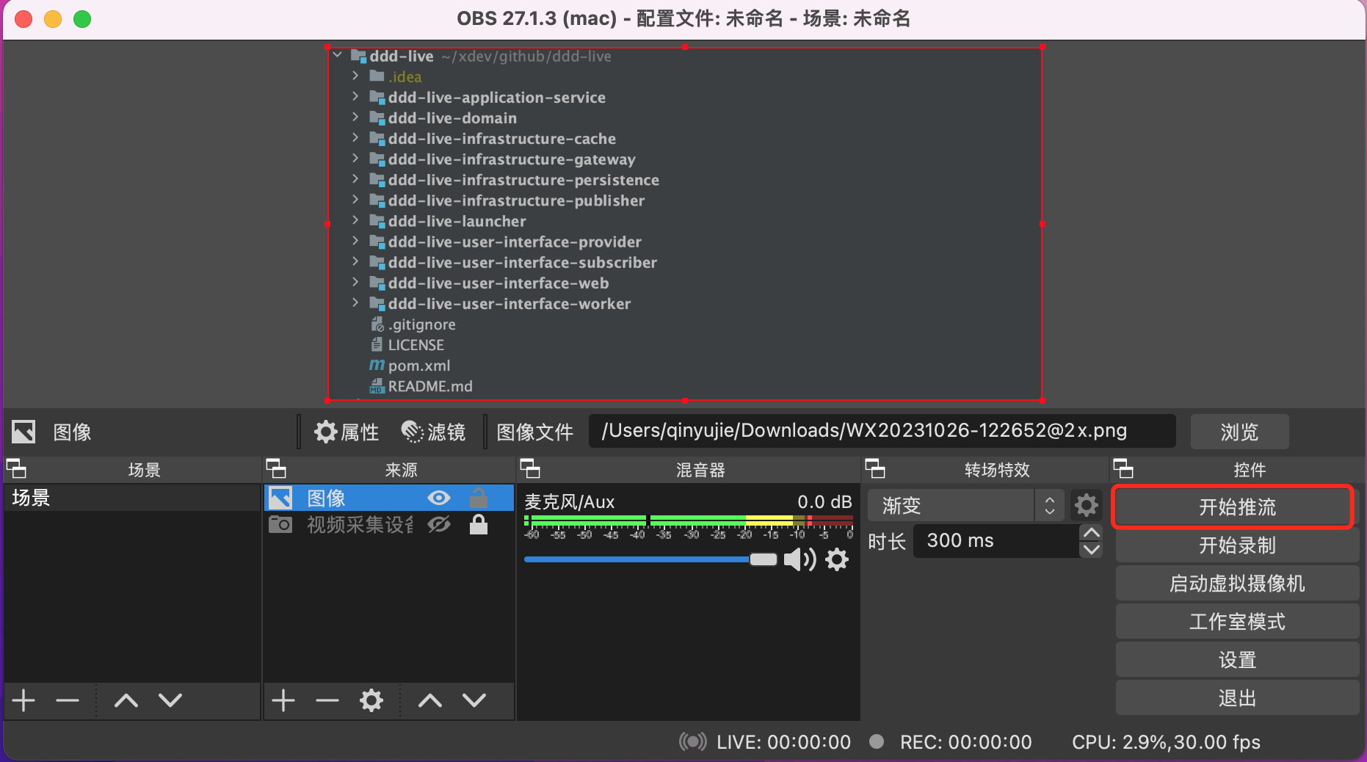Click left-middle red handle of preview source
The height and width of the screenshot is (762, 1367).
[x=327, y=224]
